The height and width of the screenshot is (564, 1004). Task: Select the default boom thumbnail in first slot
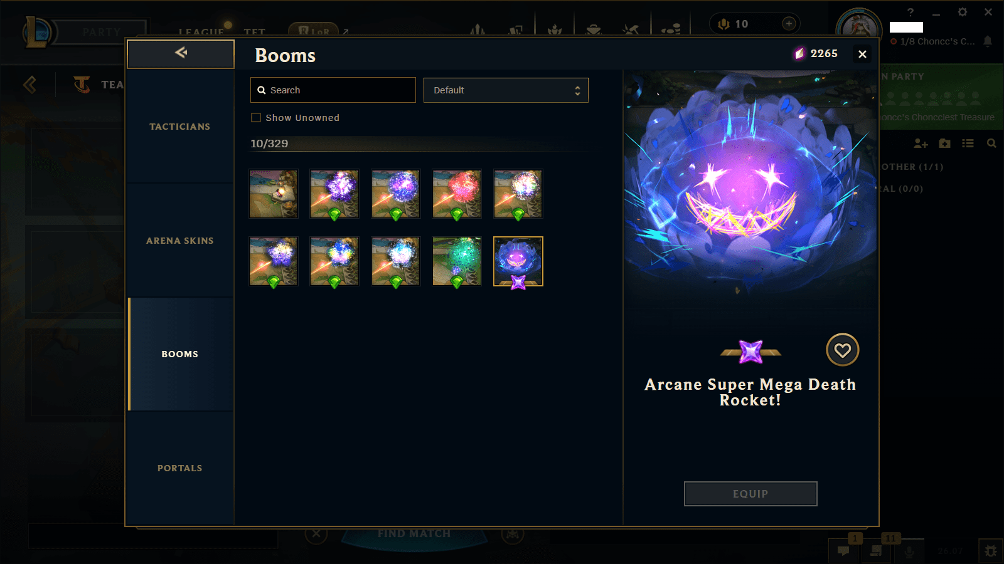coord(274,194)
